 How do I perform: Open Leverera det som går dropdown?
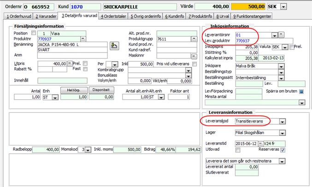pos(282,161)
